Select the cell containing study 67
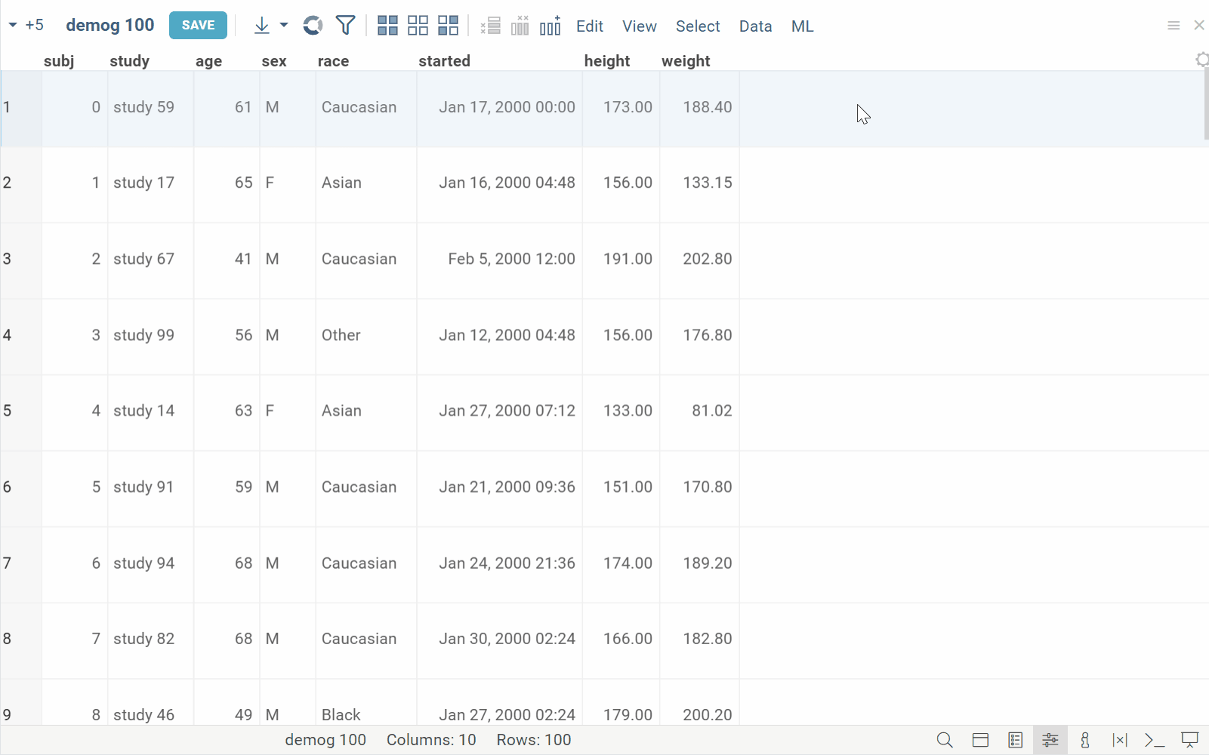 pyautogui.click(x=144, y=259)
